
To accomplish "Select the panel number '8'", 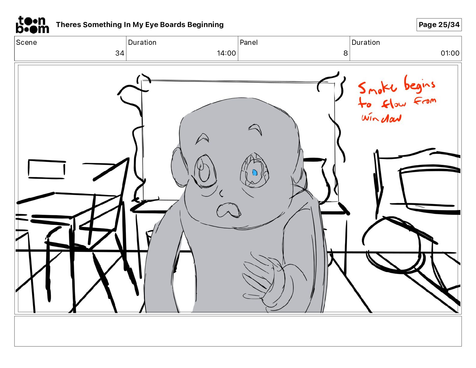I will pos(346,53).
